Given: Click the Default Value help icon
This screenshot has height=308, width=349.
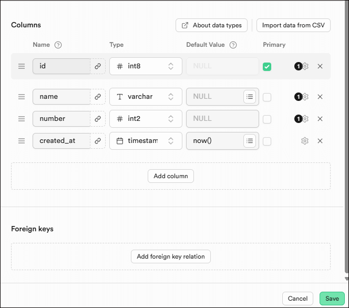Looking at the screenshot, I should click(233, 45).
